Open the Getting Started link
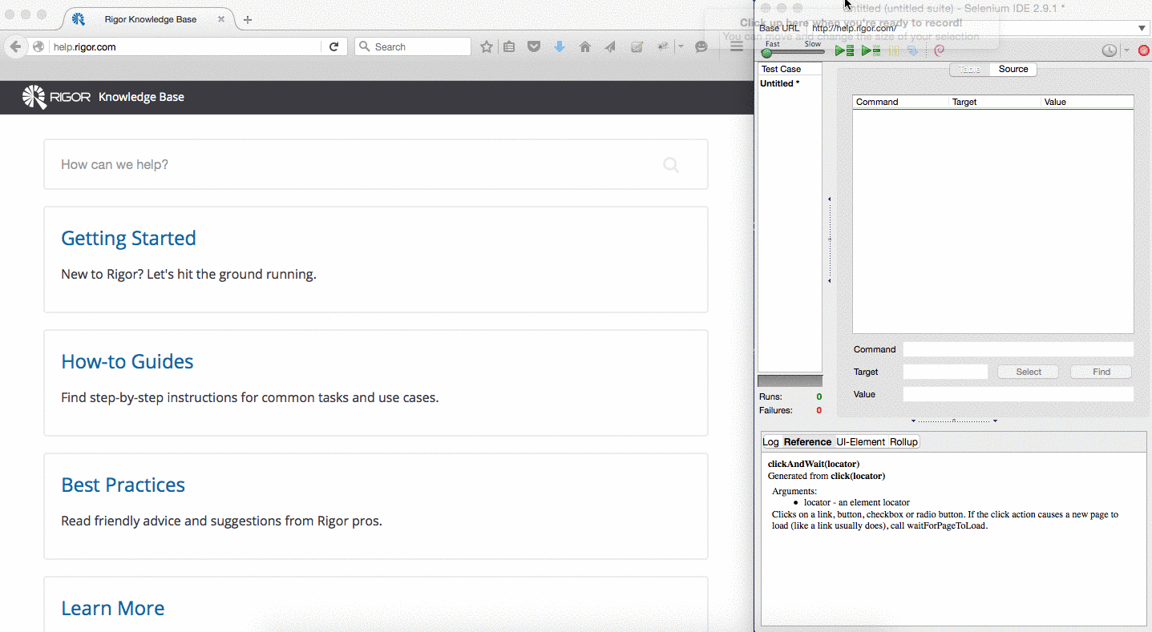1152x632 pixels. point(128,238)
